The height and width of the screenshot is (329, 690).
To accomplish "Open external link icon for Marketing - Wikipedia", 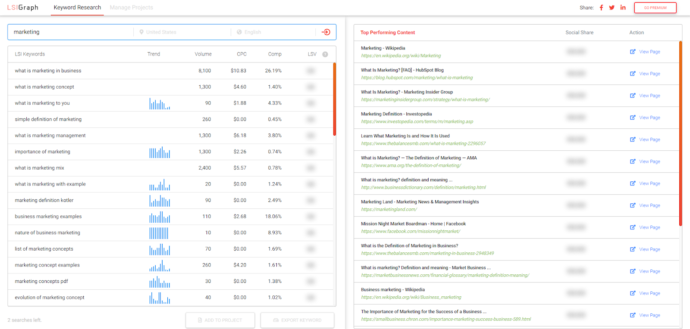I will [633, 52].
